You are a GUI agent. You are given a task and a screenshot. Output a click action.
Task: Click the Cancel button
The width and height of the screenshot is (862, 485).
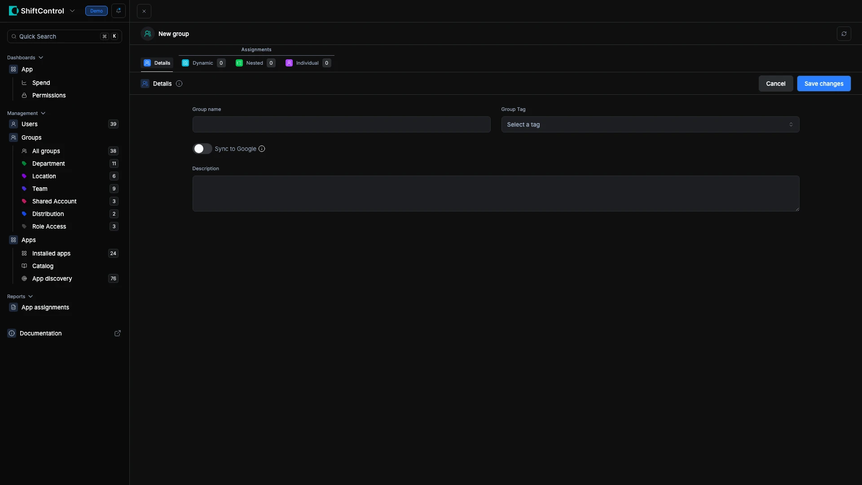[775, 84]
